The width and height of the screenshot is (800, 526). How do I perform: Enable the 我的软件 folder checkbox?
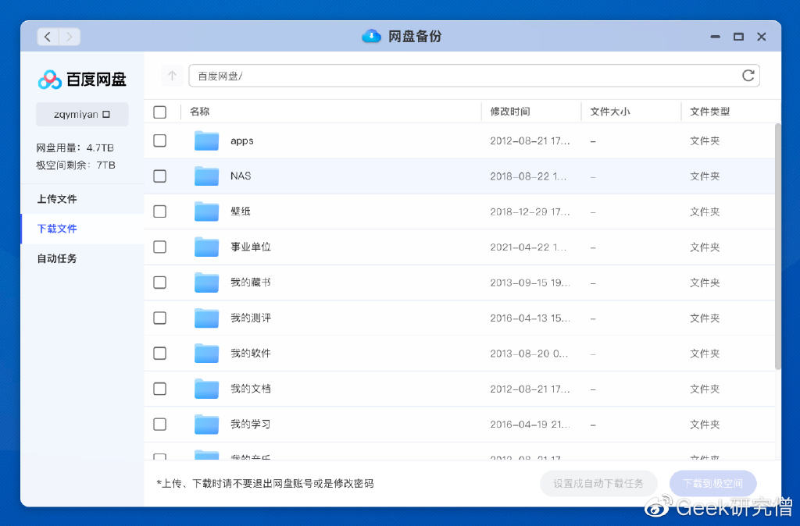click(x=159, y=354)
